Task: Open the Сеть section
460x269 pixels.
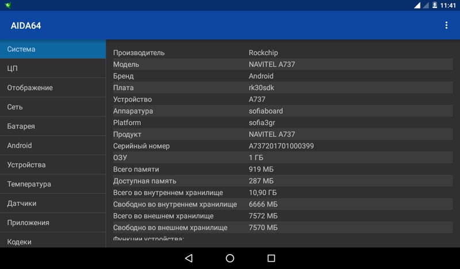Action: (53, 107)
